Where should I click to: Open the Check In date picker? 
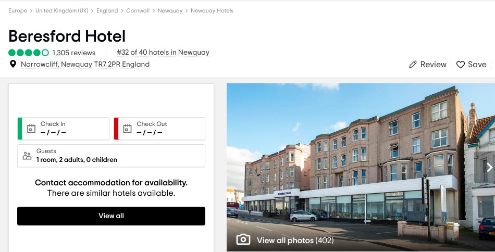(x=64, y=129)
